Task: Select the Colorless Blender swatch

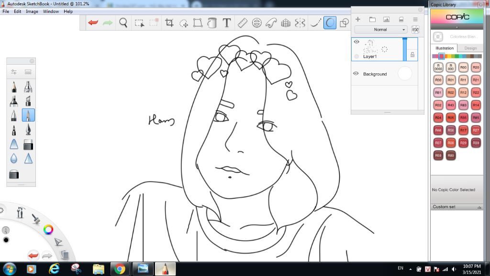Action: click(438, 36)
